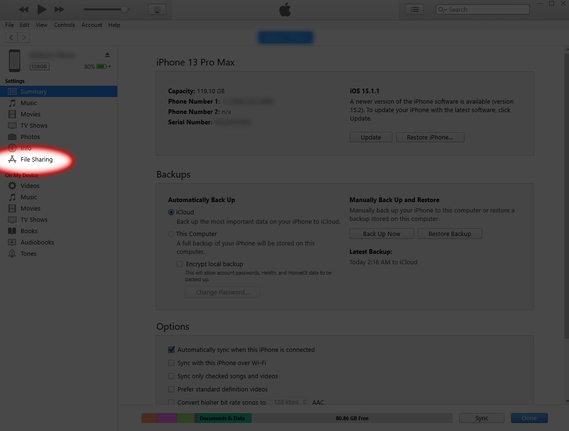Click the TV Shows icon under Settings

click(12, 125)
